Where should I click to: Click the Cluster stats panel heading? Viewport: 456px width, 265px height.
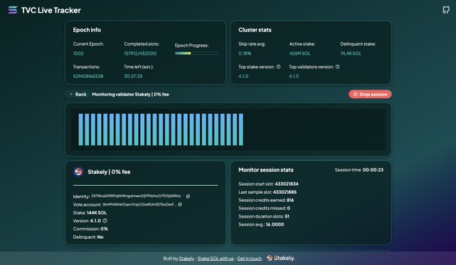point(255,30)
